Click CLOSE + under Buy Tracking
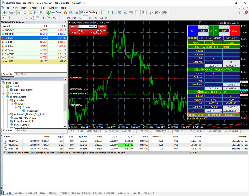The width and height of the screenshot is (249, 196). coord(213,66)
